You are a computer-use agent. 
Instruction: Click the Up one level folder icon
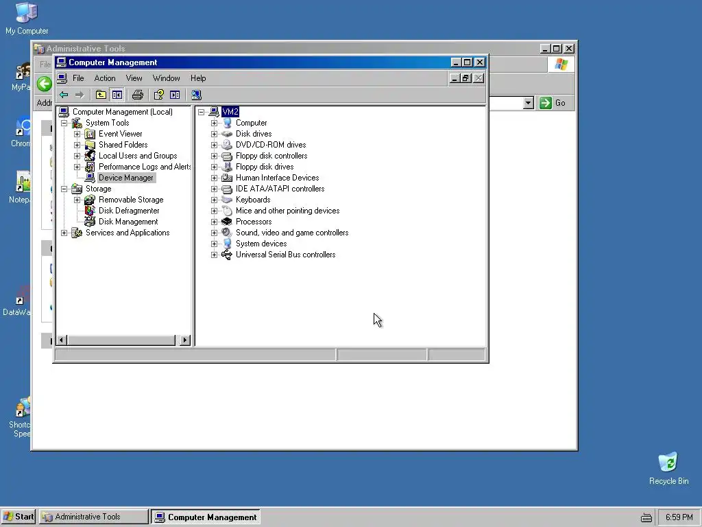tap(101, 95)
